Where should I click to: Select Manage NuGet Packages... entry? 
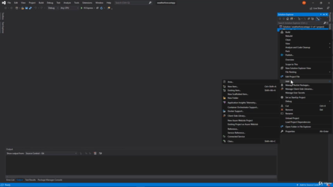point(305,85)
